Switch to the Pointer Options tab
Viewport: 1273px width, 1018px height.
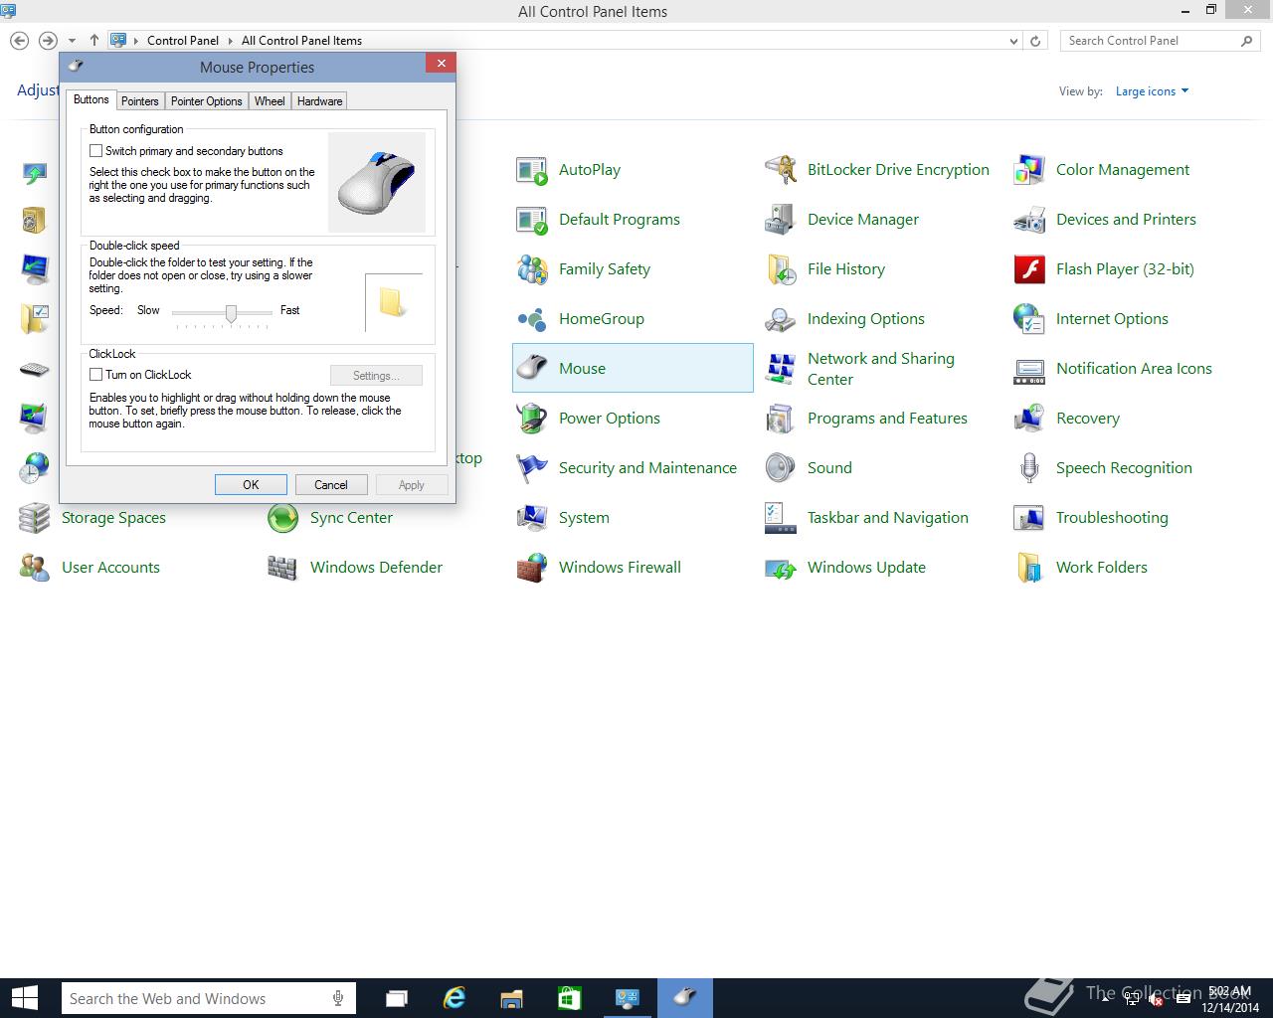206,101
